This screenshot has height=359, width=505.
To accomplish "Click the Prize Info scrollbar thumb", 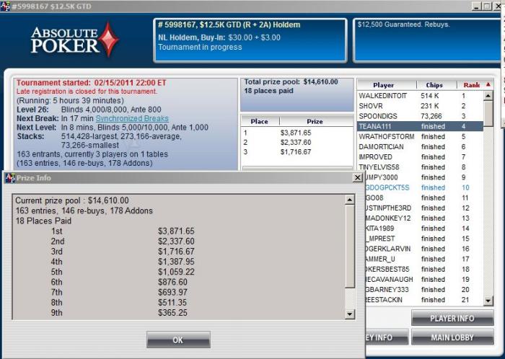I will [350, 246].
